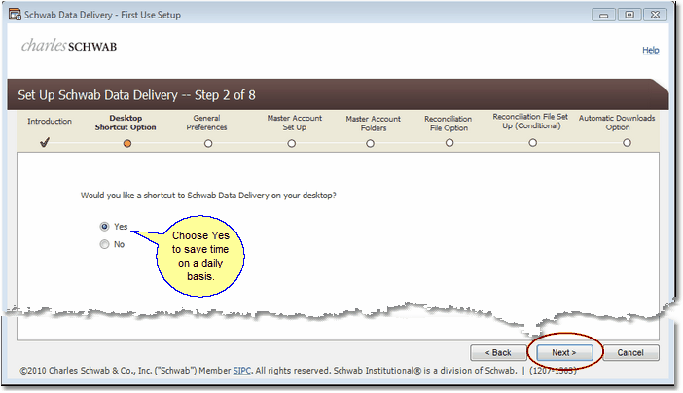This screenshot has width=683, height=393.
Task: Click the Master Account Set Up step circle
Action: pyautogui.click(x=292, y=143)
